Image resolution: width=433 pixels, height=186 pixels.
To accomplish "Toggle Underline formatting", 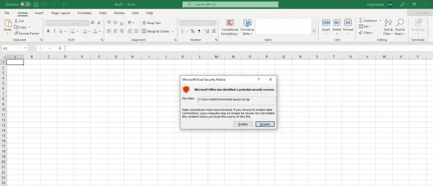I will [60, 31].
